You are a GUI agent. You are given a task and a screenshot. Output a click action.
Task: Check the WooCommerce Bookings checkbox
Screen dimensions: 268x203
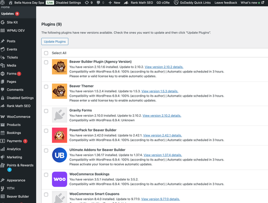pos(46,175)
